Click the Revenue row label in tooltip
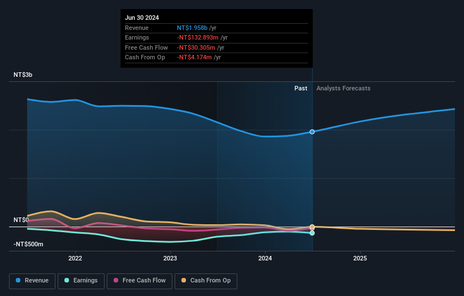Screen dimensions: 464x296 tap(137, 28)
